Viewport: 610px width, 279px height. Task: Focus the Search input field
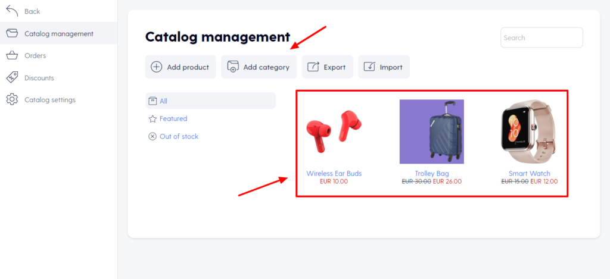541,37
